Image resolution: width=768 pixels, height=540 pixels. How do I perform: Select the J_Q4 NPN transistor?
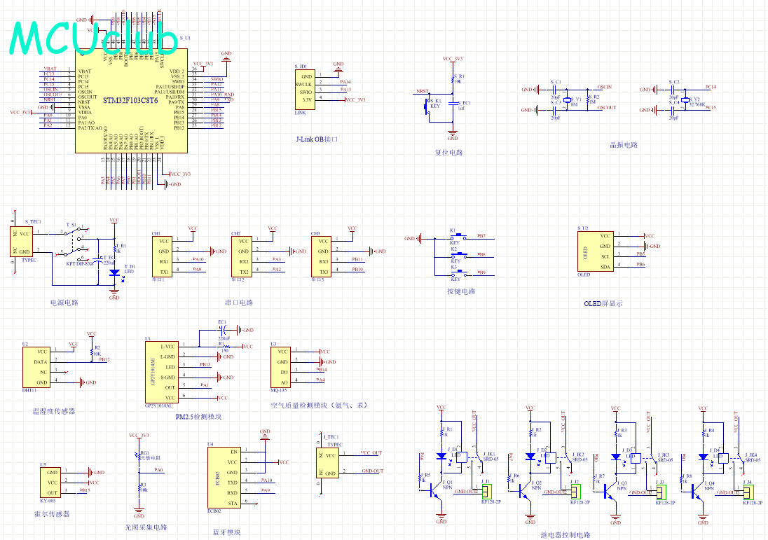coord(697,492)
